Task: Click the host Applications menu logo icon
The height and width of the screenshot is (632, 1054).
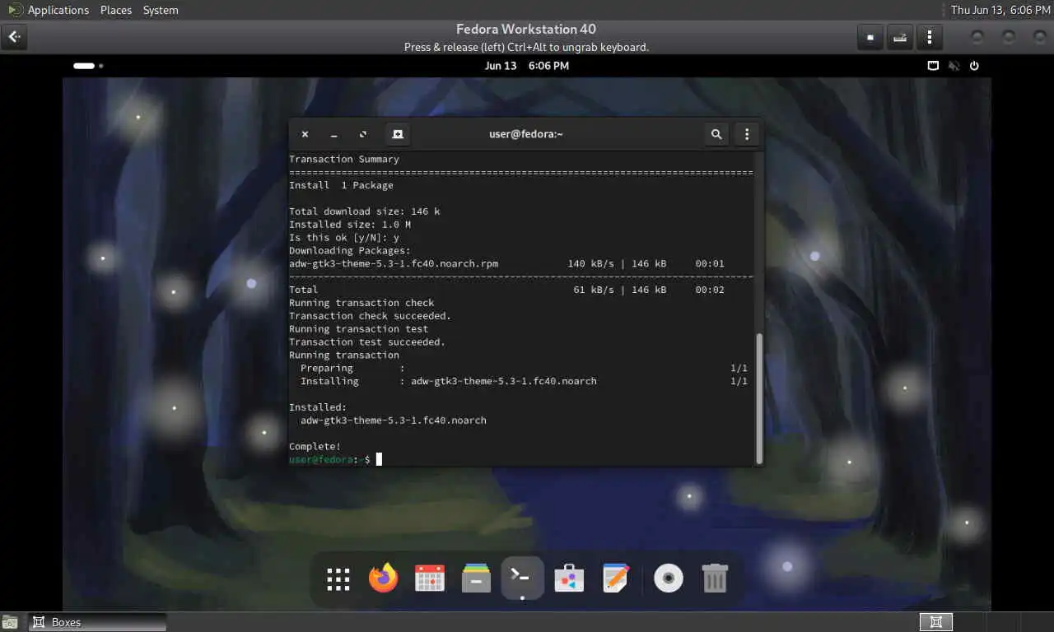Action: 16,10
